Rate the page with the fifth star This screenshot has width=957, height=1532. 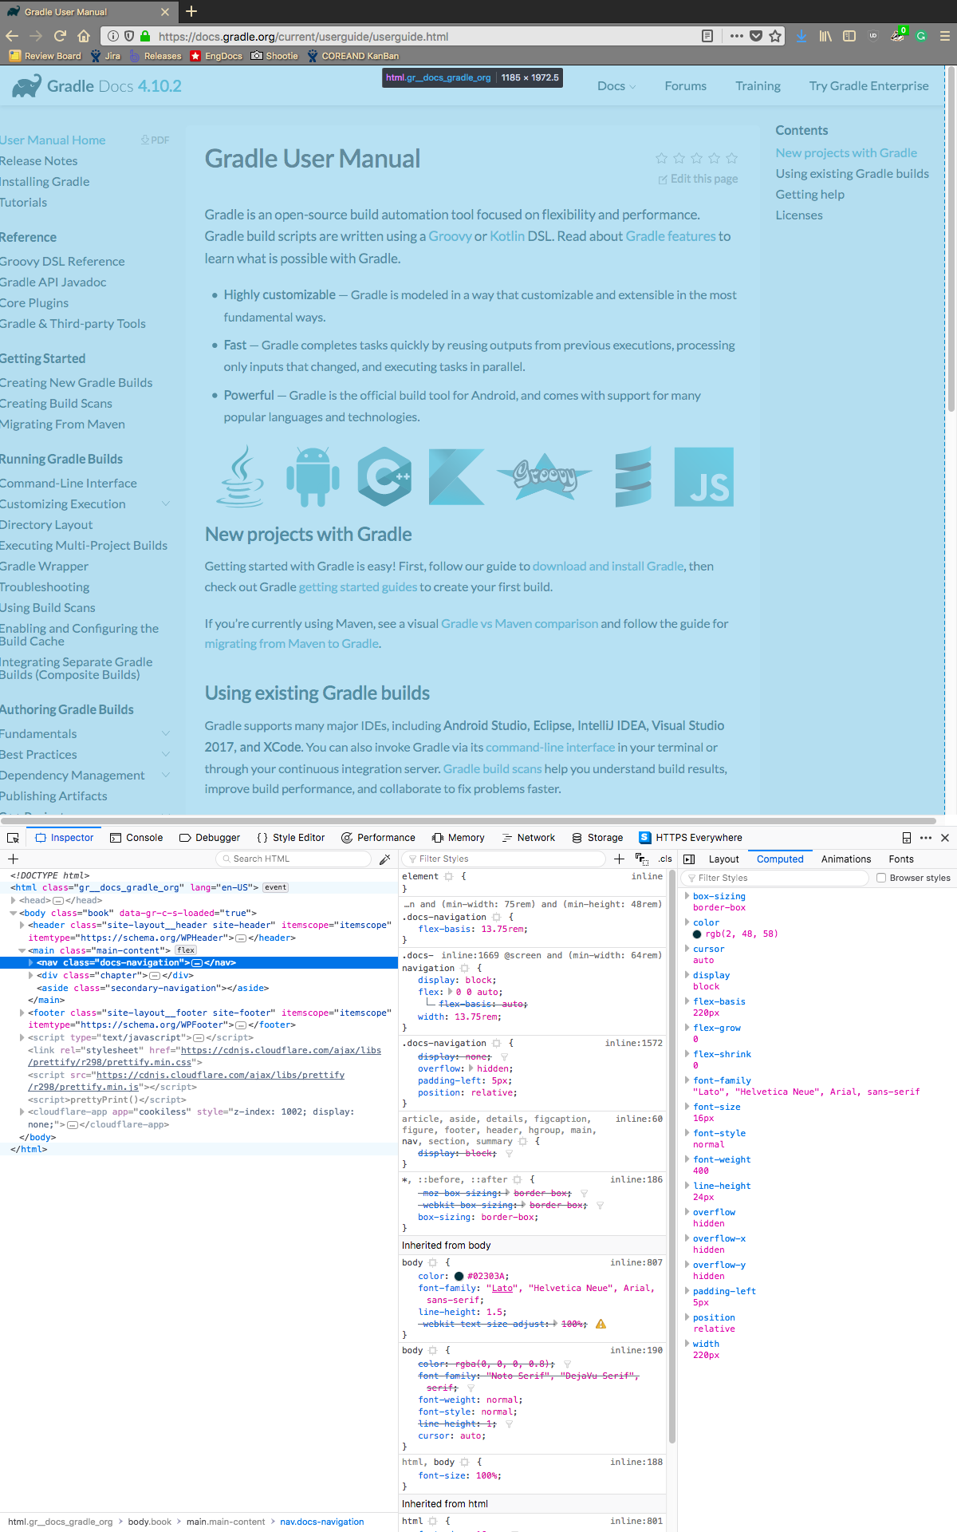(x=732, y=158)
